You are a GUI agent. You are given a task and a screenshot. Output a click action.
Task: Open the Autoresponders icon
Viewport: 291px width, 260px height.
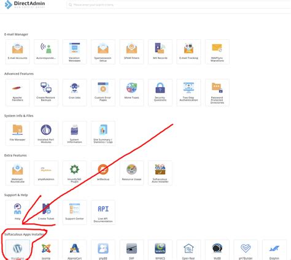46,52
